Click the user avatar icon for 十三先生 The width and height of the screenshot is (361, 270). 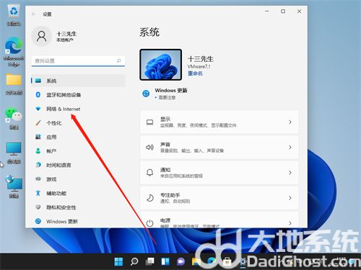coord(41,36)
